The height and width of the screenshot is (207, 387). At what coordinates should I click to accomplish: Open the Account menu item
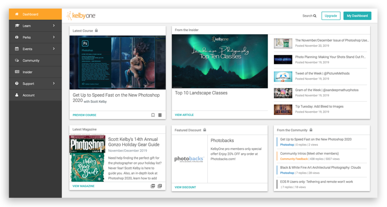(x=35, y=95)
